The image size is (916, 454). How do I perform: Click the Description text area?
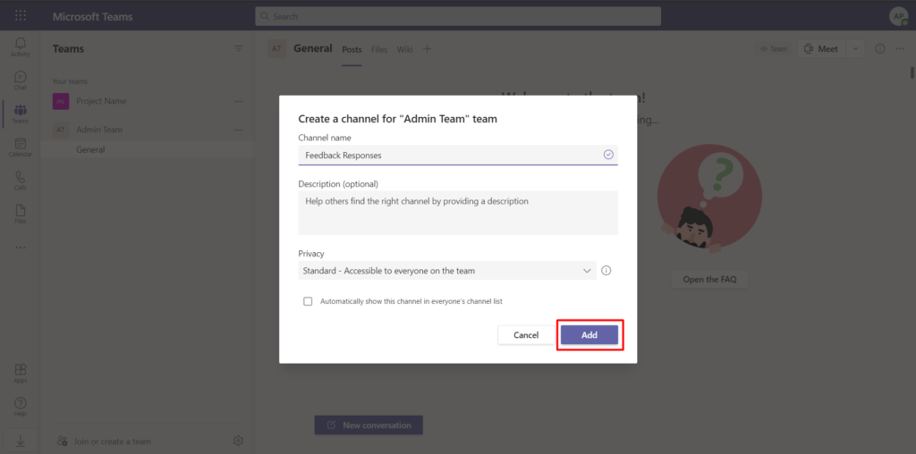(458, 213)
